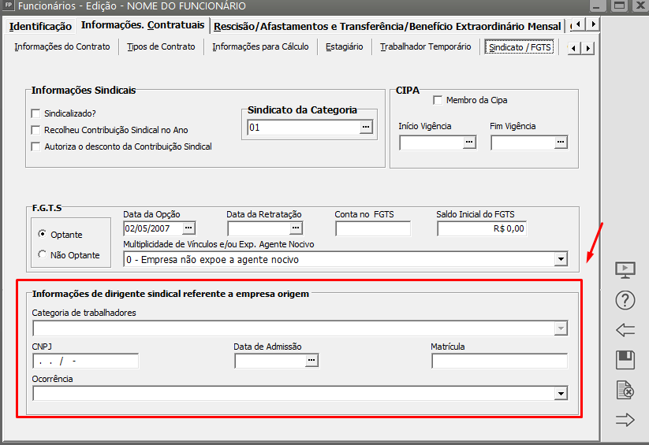
Task: Check Membro da Cipa box
Action: point(438,100)
